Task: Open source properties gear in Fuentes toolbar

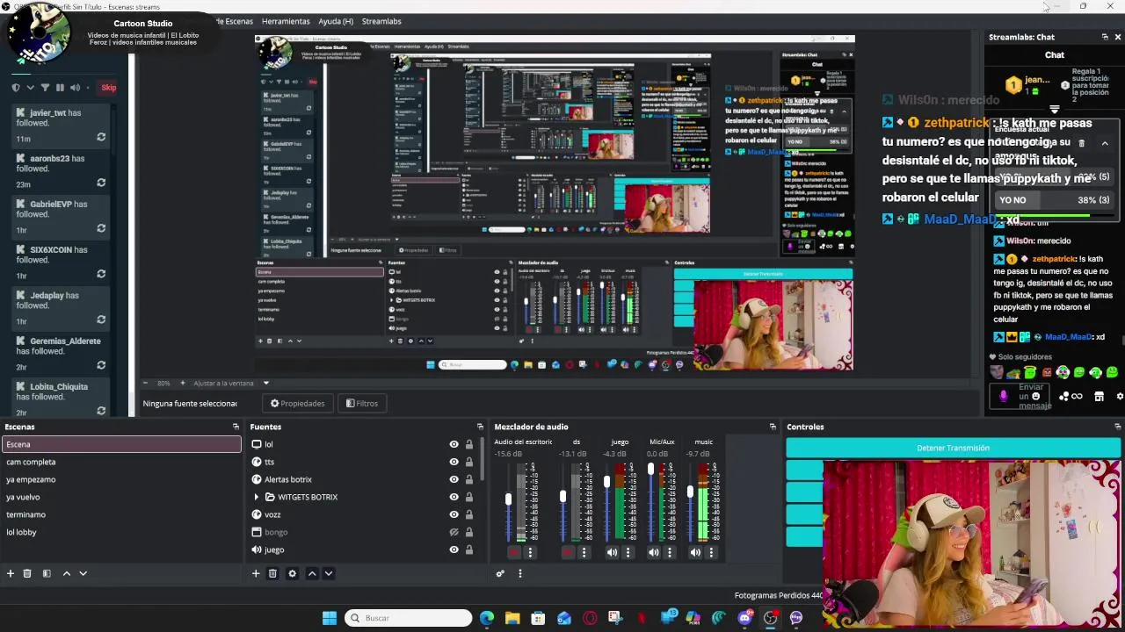Action: pos(293,573)
